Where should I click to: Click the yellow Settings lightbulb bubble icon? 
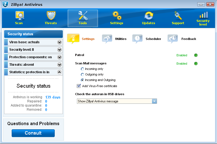pos(73,39)
